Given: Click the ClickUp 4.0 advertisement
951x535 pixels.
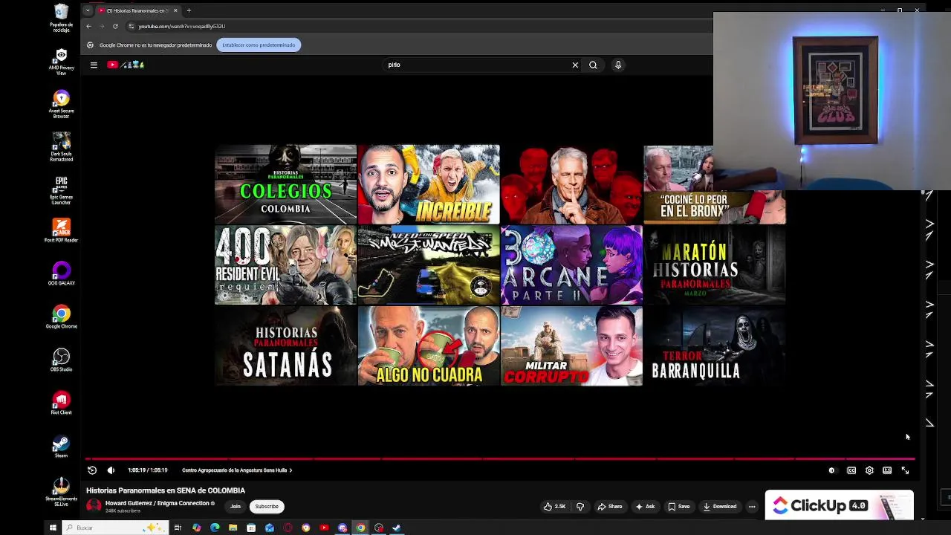Looking at the screenshot, I should 840,505.
